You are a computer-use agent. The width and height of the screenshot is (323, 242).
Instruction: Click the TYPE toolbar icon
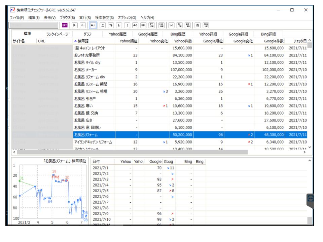152,25
